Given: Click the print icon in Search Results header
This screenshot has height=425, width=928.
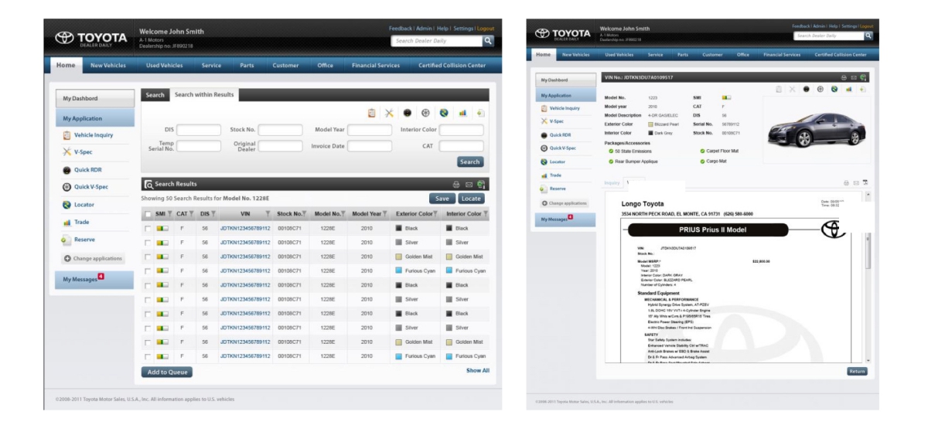Looking at the screenshot, I should tap(456, 185).
